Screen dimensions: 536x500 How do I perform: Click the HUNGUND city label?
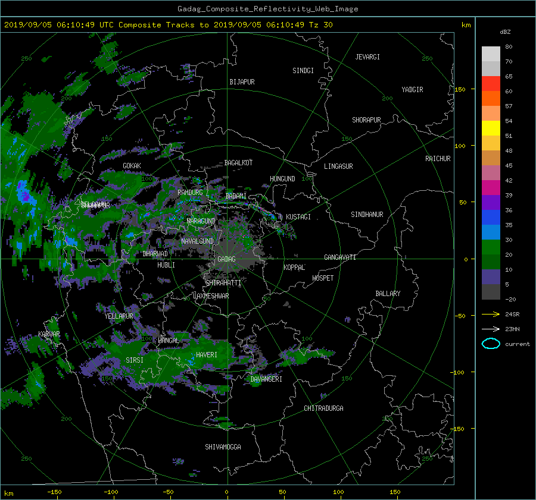click(x=282, y=179)
